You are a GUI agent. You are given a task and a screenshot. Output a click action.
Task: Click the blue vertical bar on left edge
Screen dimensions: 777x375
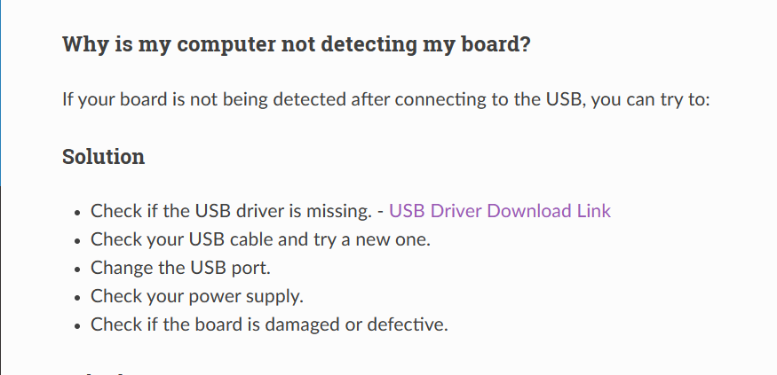coord(1,92)
